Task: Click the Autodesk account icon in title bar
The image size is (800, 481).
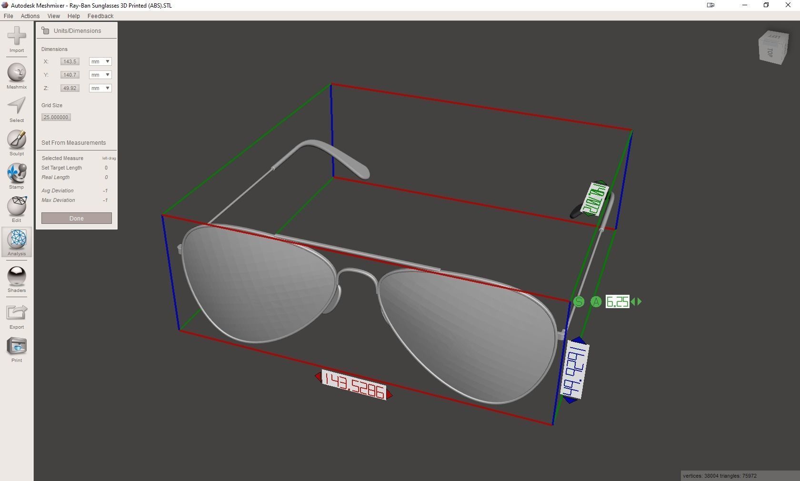Action: click(710, 5)
